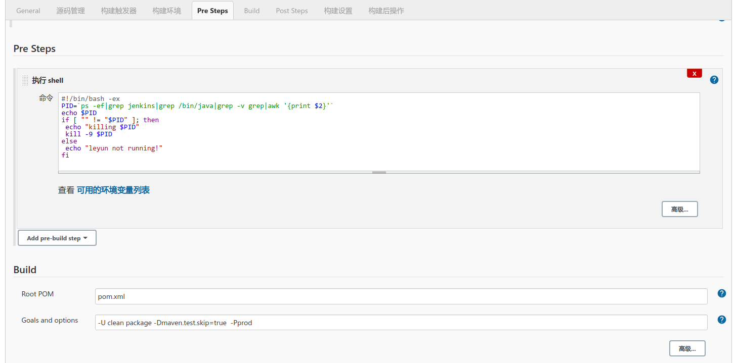
Task: Click 高级 button in the Build section
Action: tap(687, 348)
